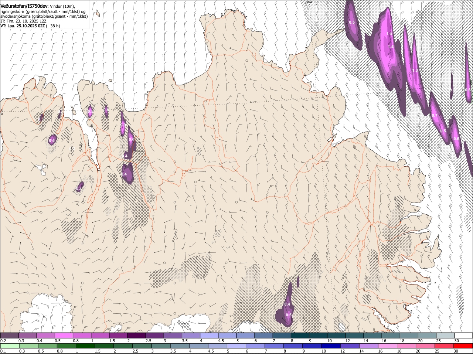This screenshot has height=354, width=473.
Task: Click the Veðurstofan/IS750dev title text
Action: (24, 6)
